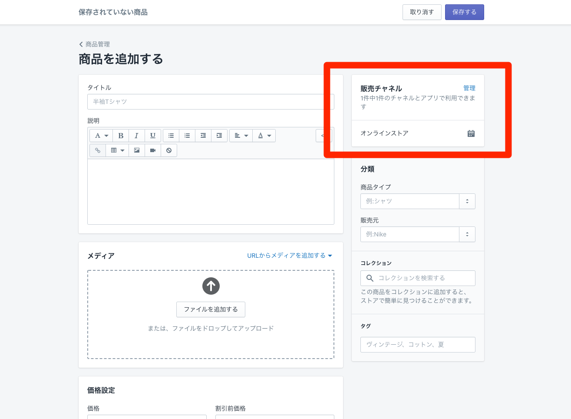Toggle bold formatting in the description editor
This screenshot has height=419, width=571.
[121, 135]
